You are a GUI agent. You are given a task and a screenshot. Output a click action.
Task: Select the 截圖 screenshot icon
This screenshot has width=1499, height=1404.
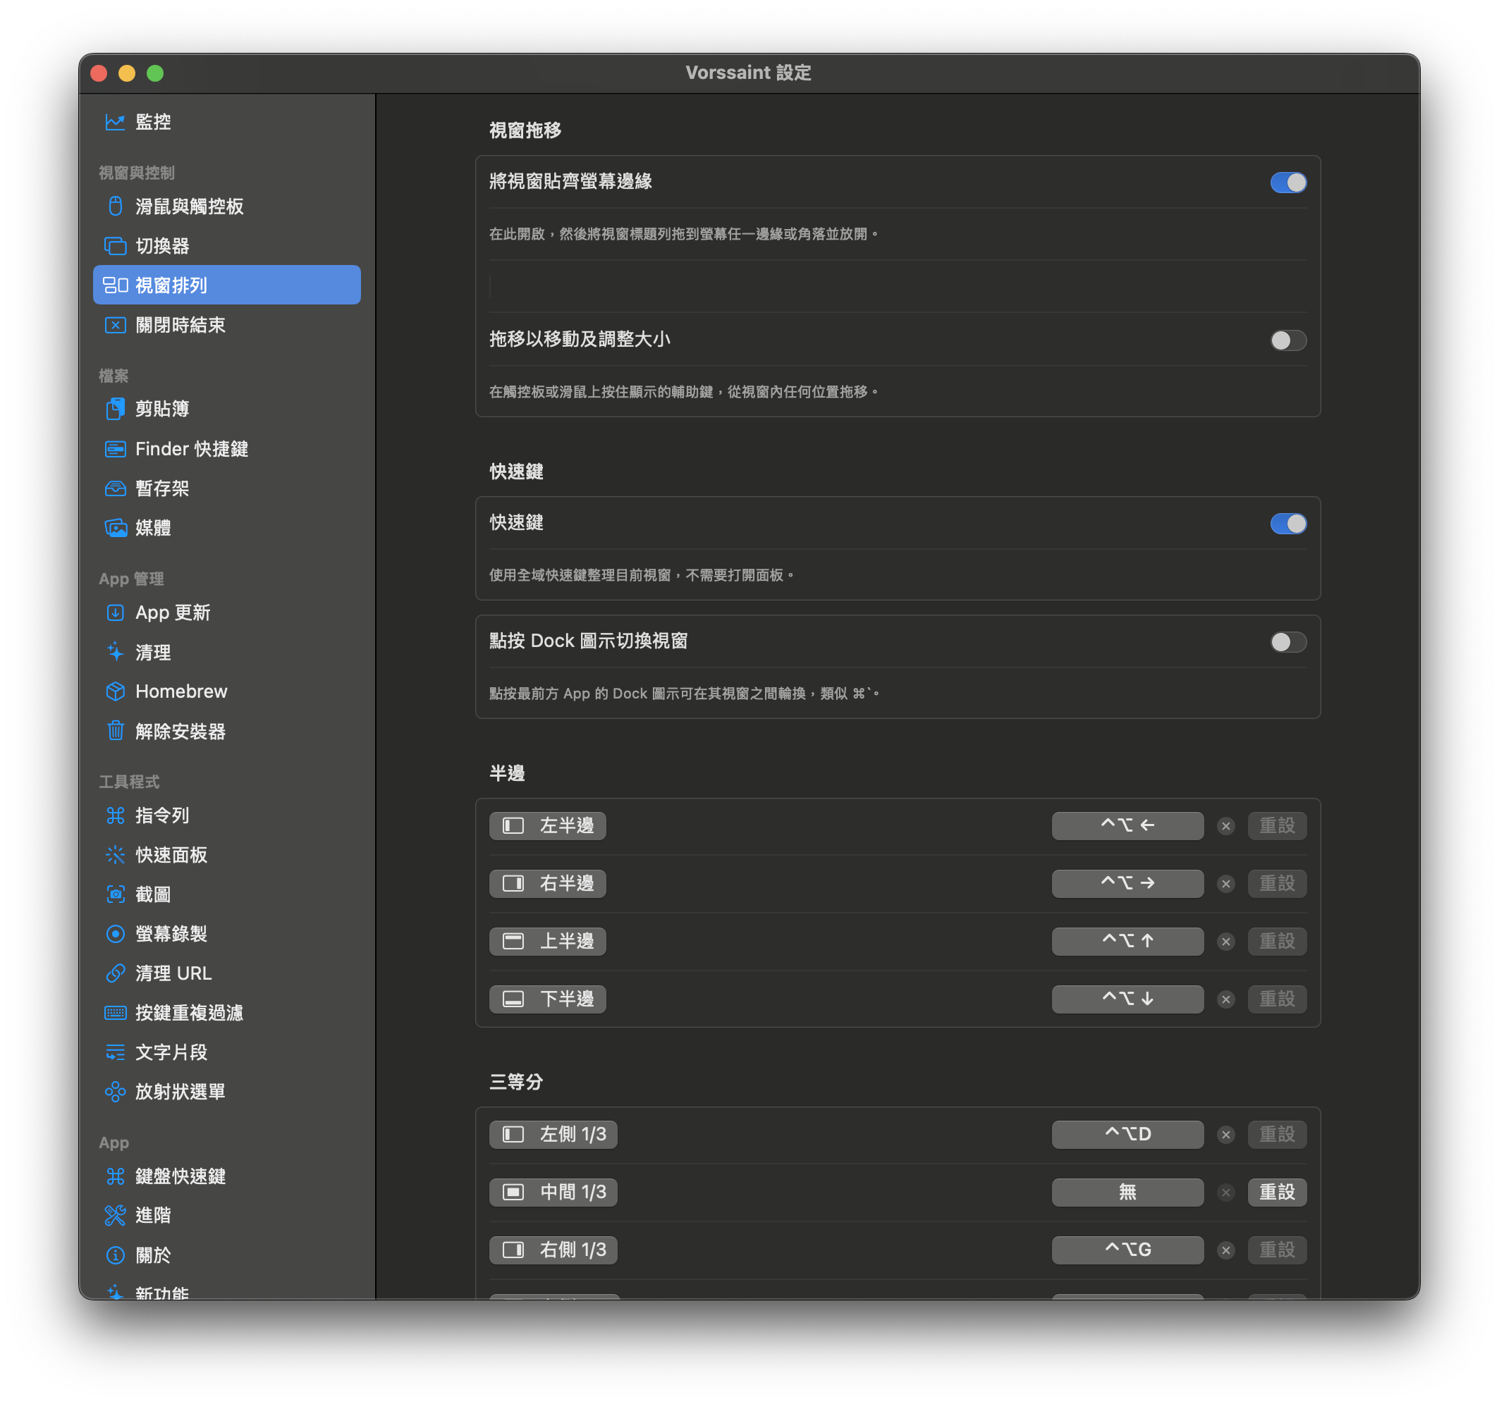pos(115,894)
